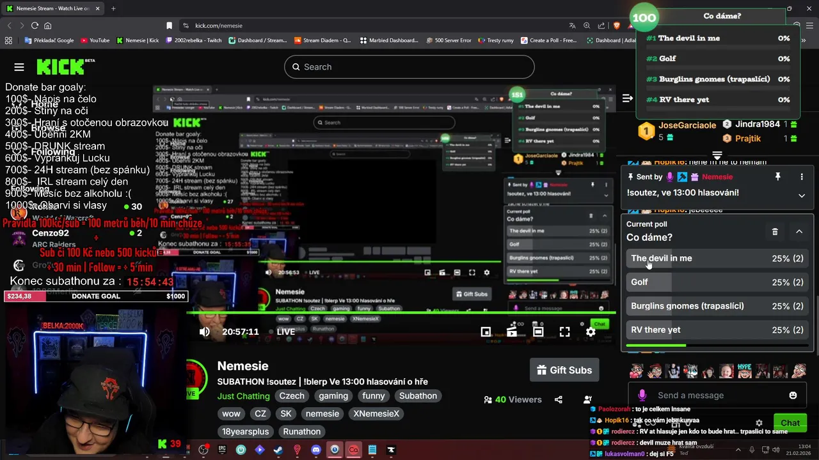Launch Epic Games from taskbar
The width and height of the screenshot is (819, 460).
[222, 450]
